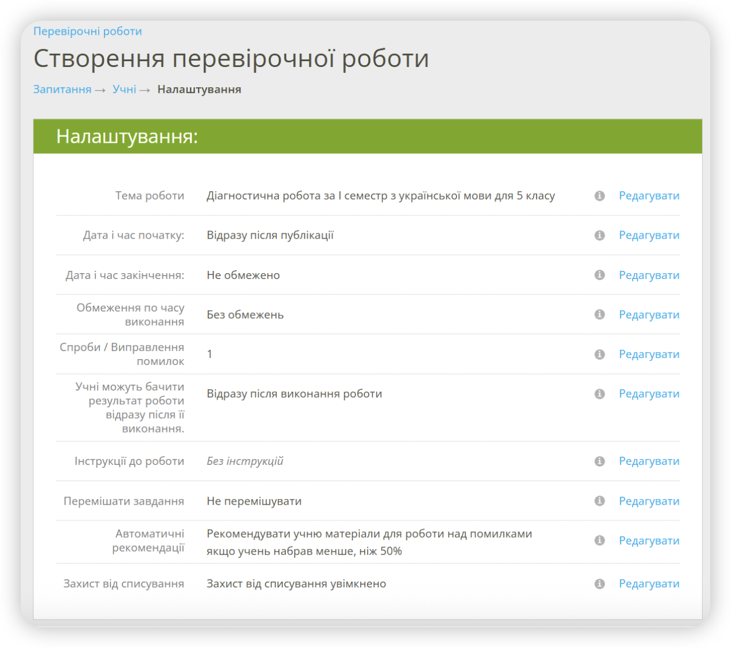Switch to the Учні step
Image resolution: width=731 pixels, height=648 pixels.
(x=124, y=89)
